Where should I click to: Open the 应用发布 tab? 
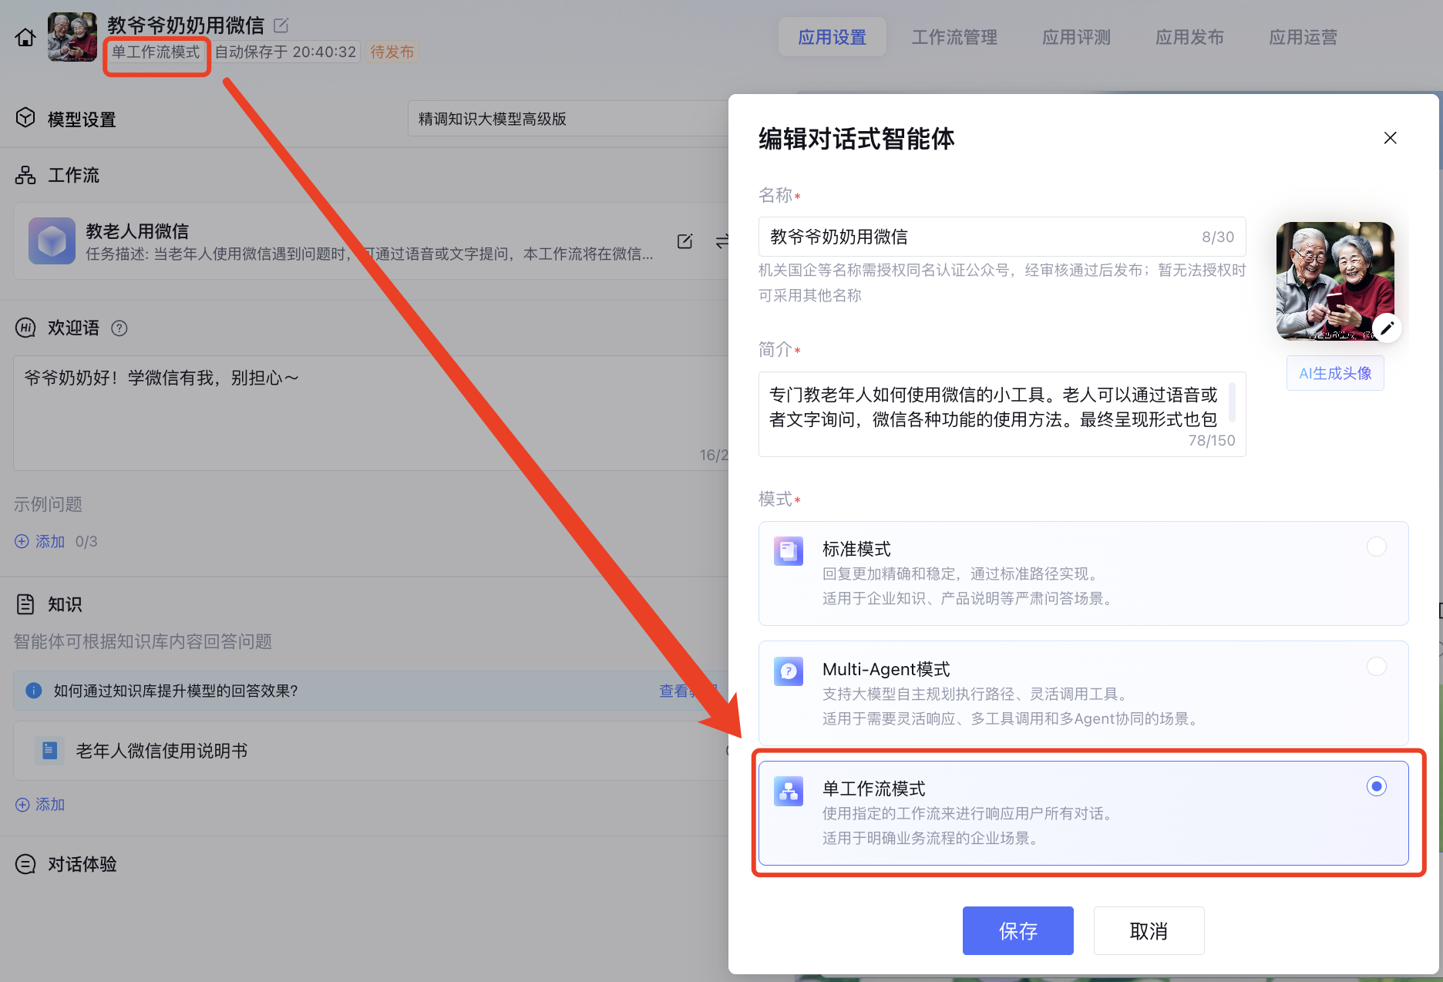1189,37
